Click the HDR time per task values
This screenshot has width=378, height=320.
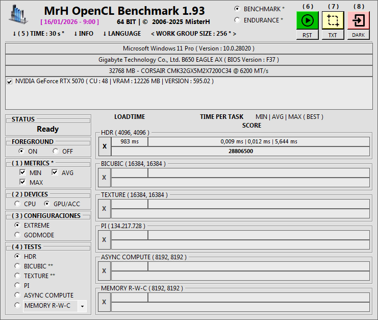coord(259,141)
